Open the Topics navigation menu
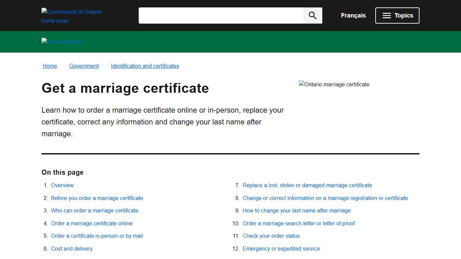461x259 pixels. coord(397,15)
